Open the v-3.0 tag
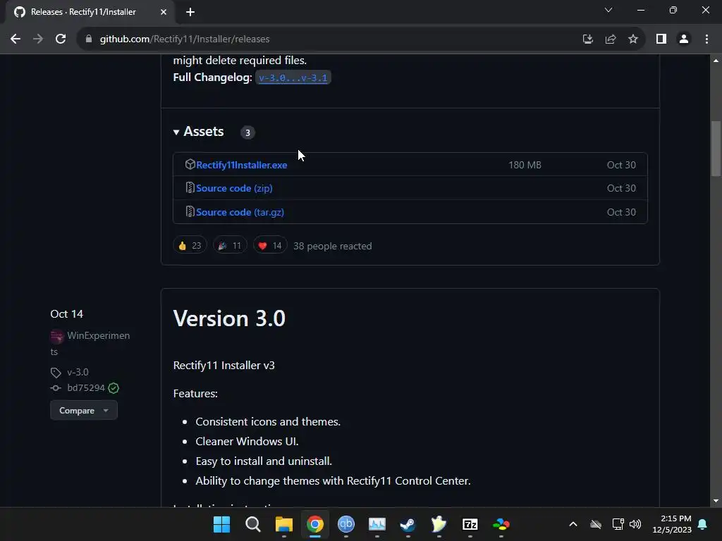 [78, 372]
